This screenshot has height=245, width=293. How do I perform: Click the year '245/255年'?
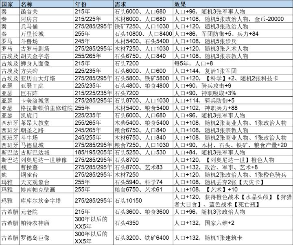[x=94, y=138]
